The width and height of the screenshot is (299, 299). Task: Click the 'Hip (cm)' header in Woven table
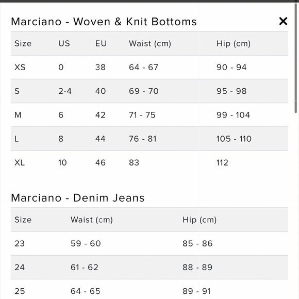tap(234, 43)
